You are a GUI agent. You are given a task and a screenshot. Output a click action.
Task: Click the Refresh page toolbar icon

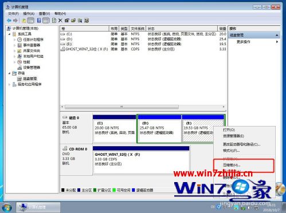(x=54, y=21)
